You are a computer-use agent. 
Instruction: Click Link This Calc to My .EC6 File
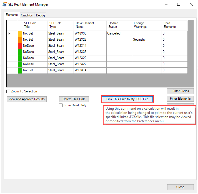point(127,99)
